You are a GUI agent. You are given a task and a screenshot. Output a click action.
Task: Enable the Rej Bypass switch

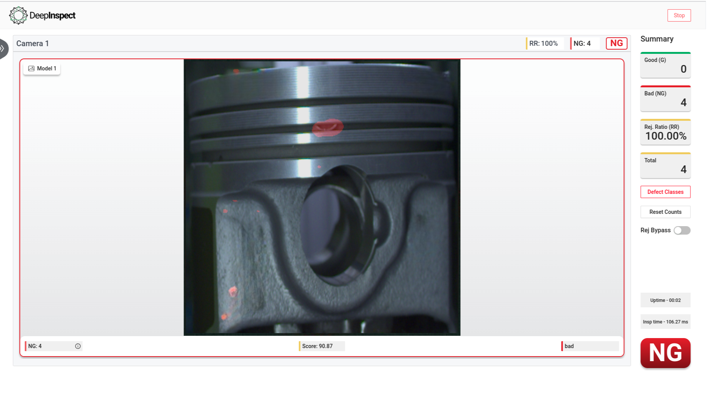[682, 230]
